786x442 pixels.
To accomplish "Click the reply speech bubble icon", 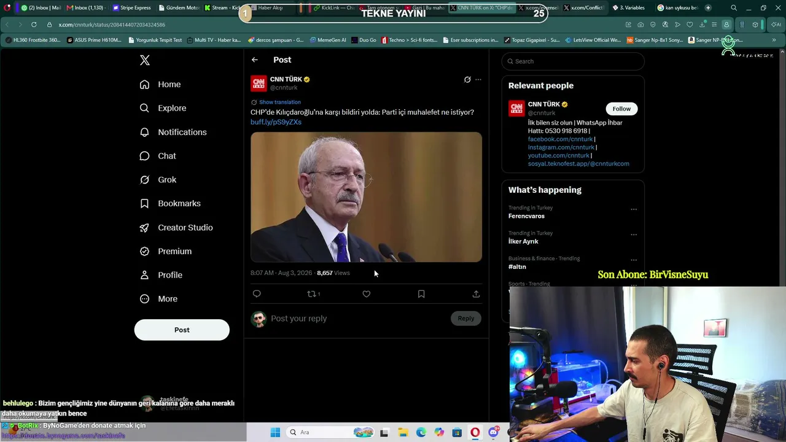I will [257, 294].
